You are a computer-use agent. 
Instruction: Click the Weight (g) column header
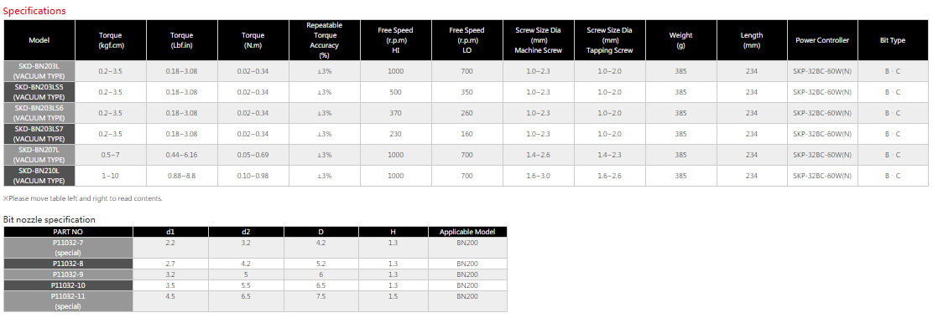[x=680, y=40]
